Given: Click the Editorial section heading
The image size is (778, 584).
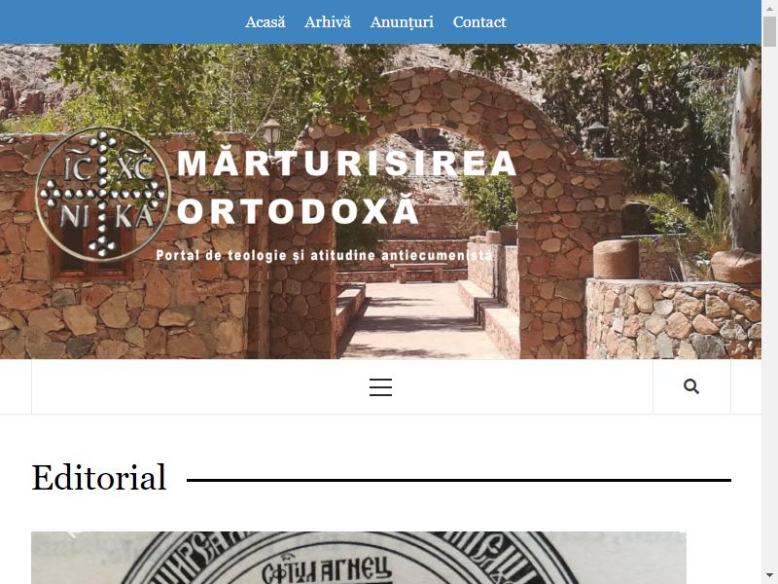Looking at the screenshot, I should [x=99, y=478].
